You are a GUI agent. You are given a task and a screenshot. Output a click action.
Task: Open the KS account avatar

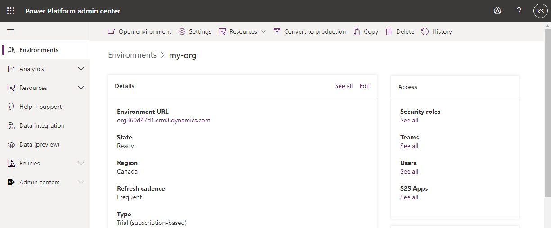tap(540, 11)
